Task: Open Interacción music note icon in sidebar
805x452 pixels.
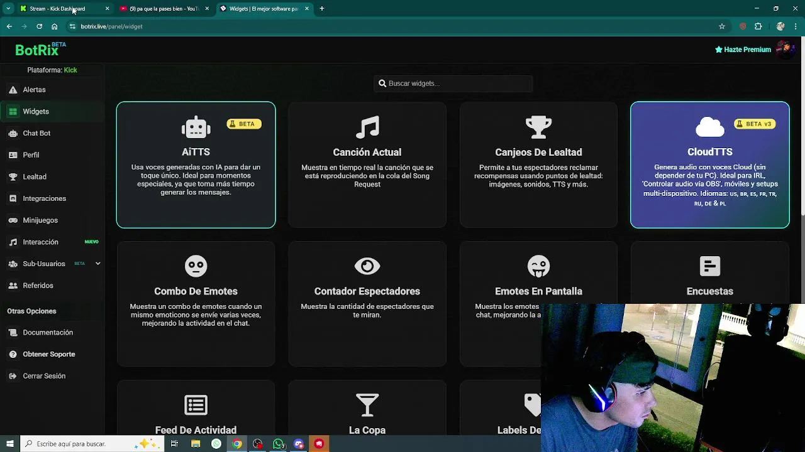Action: click(13, 242)
